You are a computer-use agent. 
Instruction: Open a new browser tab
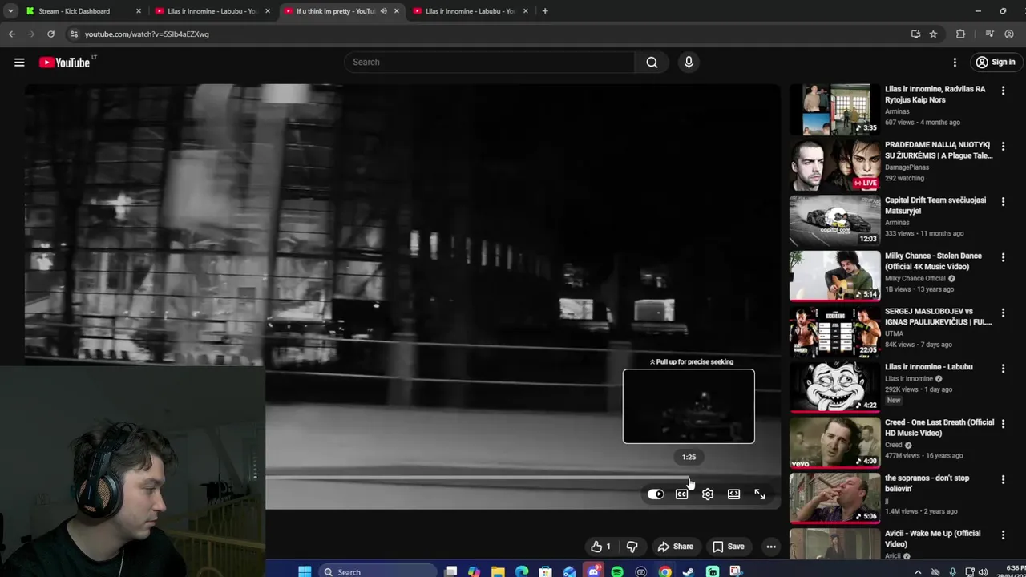[x=545, y=11]
